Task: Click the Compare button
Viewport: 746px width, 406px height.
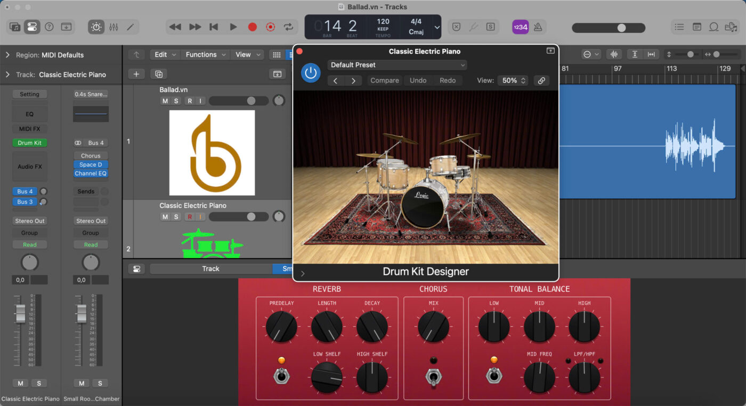Action: pos(385,80)
